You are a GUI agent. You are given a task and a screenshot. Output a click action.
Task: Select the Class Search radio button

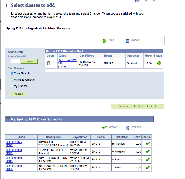tap(12, 73)
